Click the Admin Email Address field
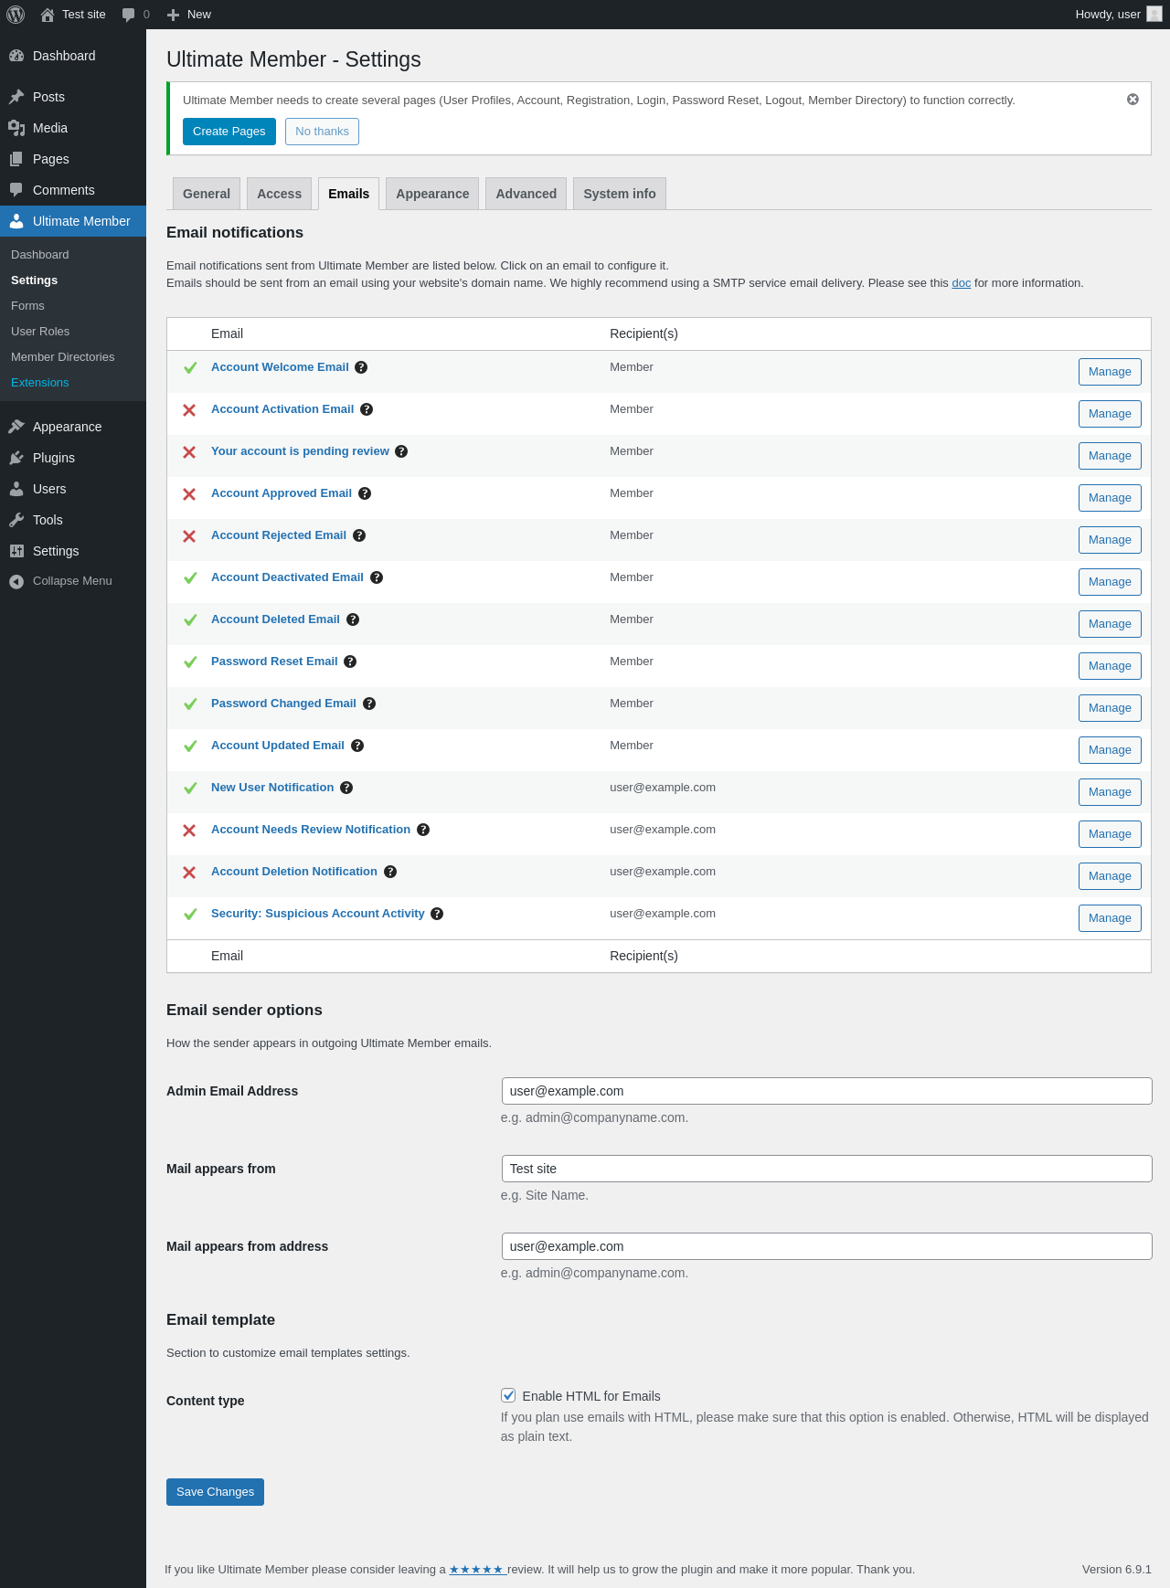 pos(826,1091)
